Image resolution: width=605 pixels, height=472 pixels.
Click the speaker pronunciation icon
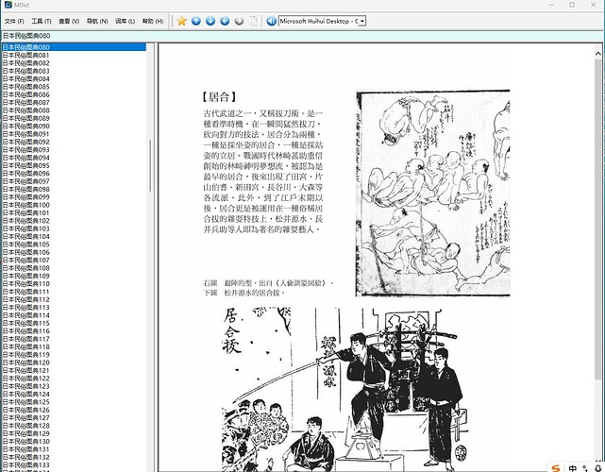tap(271, 21)
